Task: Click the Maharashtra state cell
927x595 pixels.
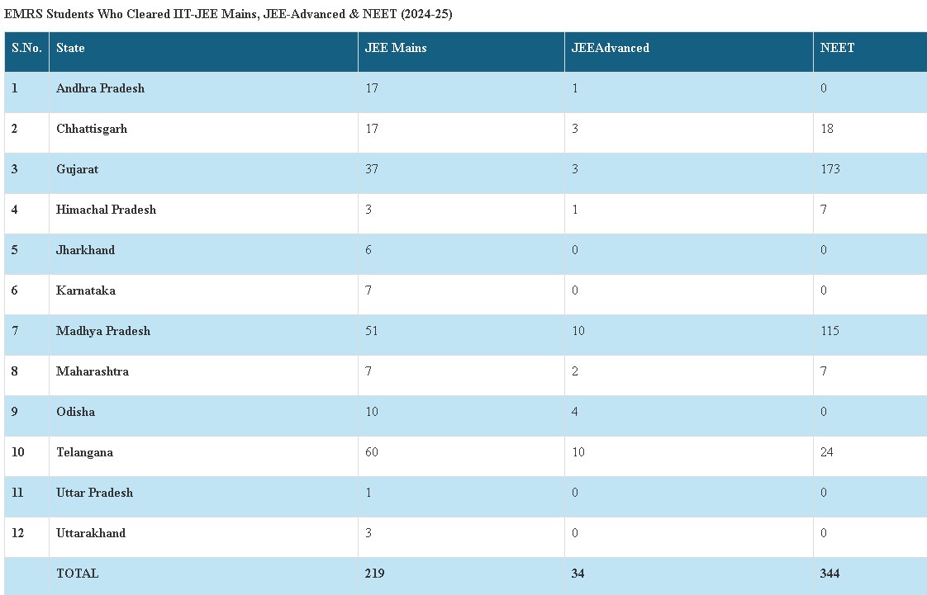Action: [x=93, y=371]
